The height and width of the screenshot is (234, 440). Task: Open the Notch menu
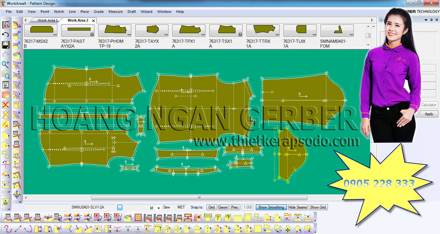(59, 12)
